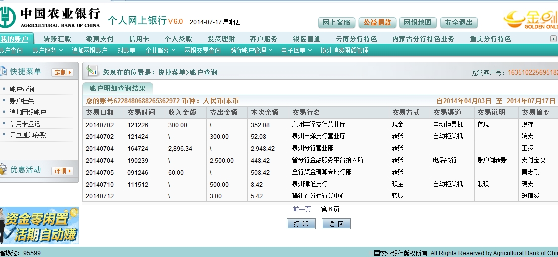
Task: Open 网上客服 online customer service
Action: 336,23
